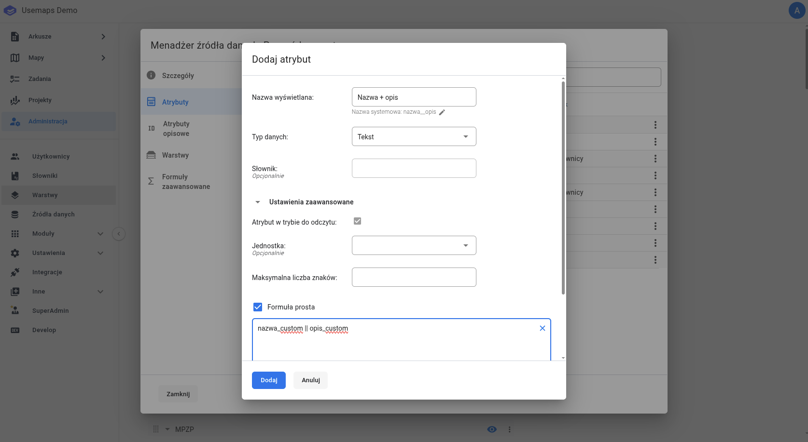Uncheck the Formuła prosta checkbox
The image size is (808, 442).
[x=258, y=307]
